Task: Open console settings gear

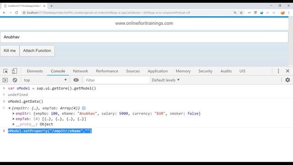Action: click(288, 80)
